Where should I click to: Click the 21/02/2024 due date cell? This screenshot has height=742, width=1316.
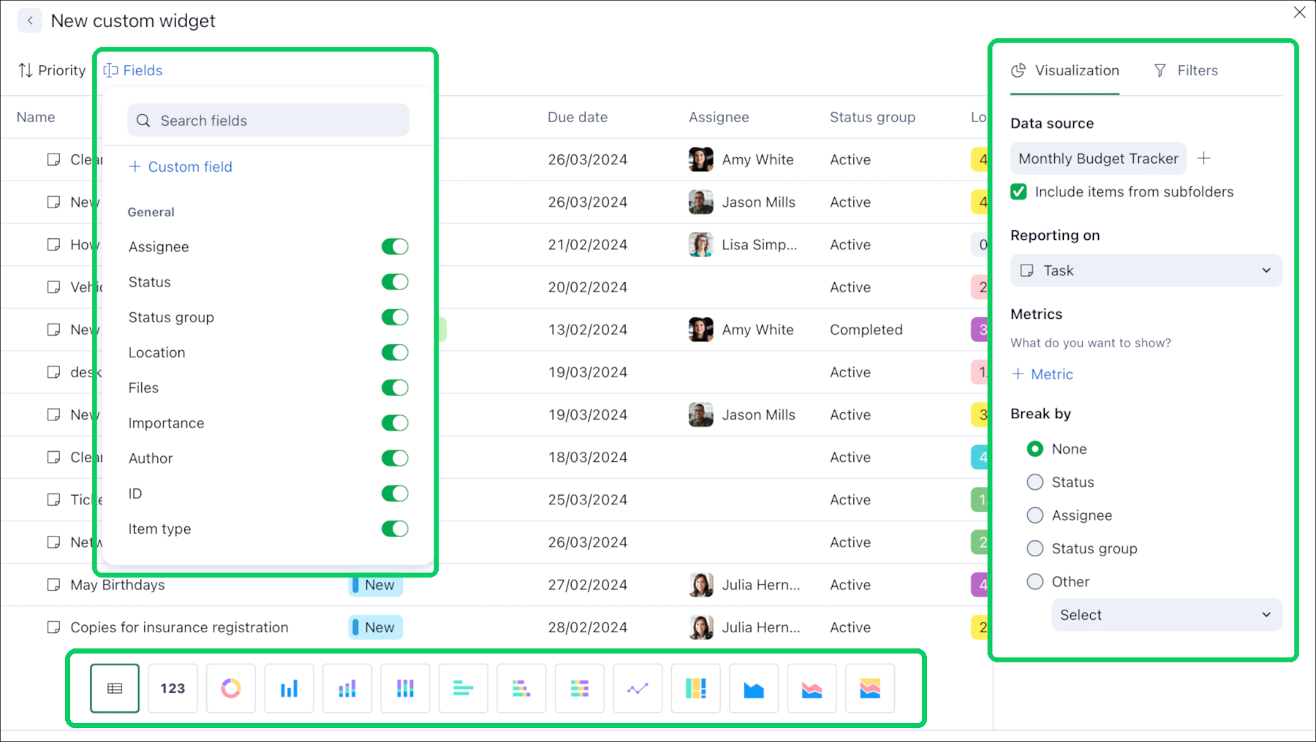point(588,245)
